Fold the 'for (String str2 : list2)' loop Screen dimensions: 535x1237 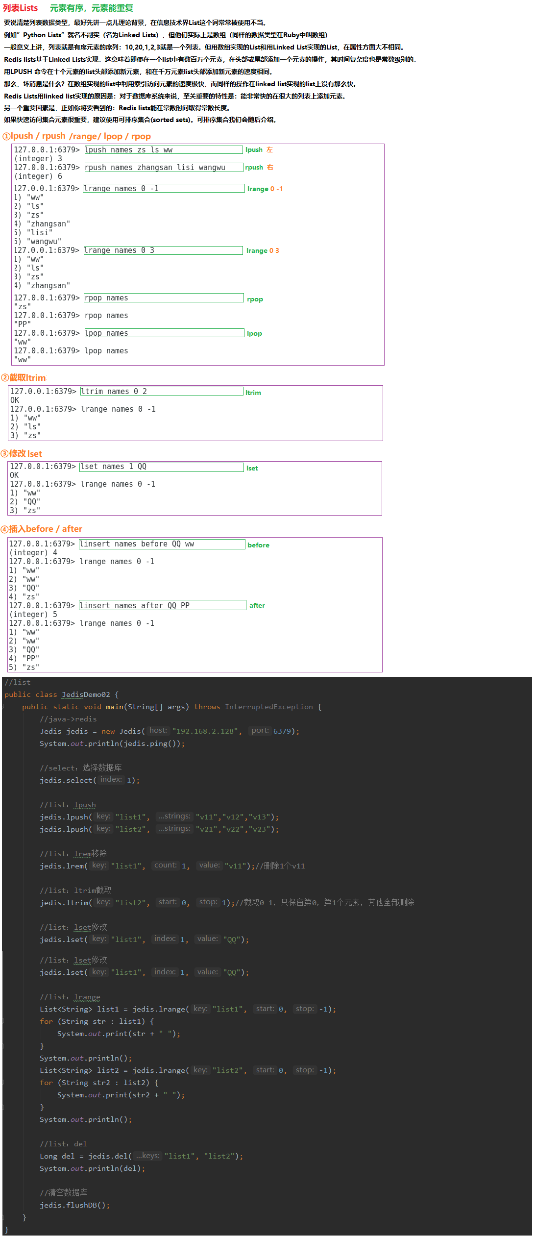[3, 1083]
